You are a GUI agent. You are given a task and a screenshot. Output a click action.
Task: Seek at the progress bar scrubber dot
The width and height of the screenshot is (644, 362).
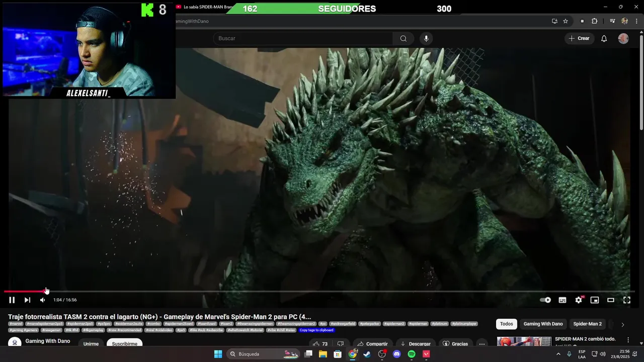pos(45,291)
